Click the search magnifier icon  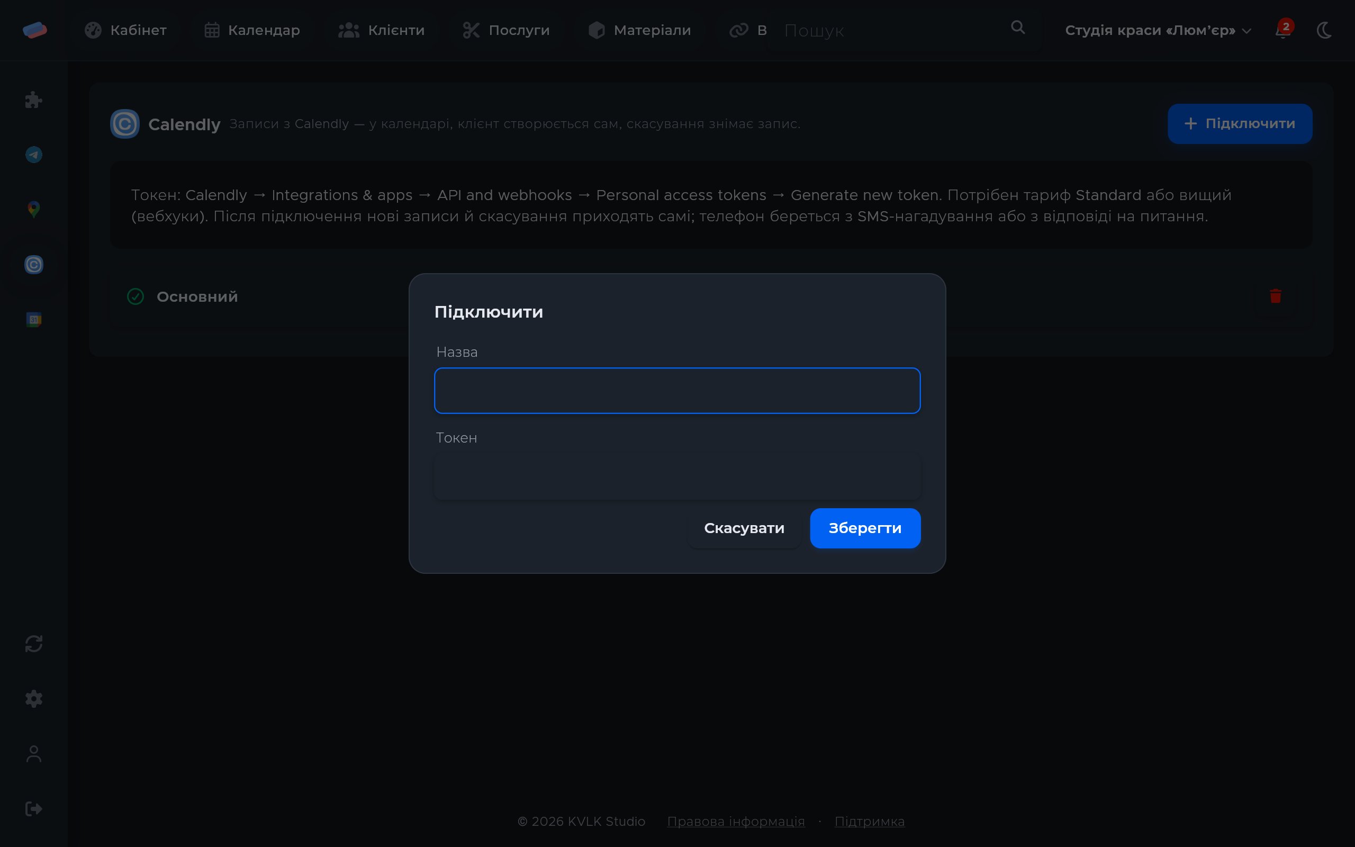tap(1018, 28)
